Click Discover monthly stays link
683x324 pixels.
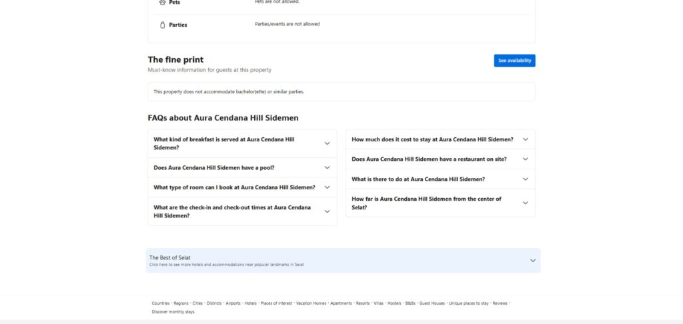coord(173,312)
